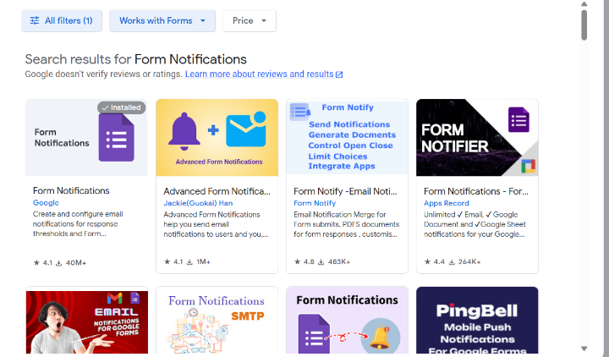Click the Installed badge on Form Notifications

point(121,107)
